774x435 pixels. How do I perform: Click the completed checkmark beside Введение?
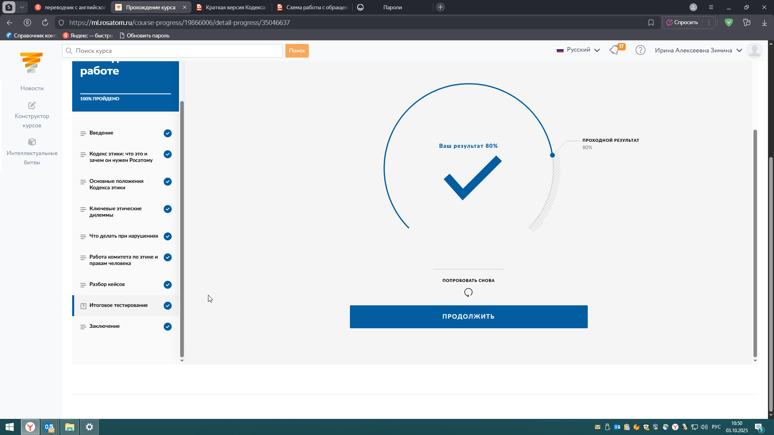click(168, 133)
